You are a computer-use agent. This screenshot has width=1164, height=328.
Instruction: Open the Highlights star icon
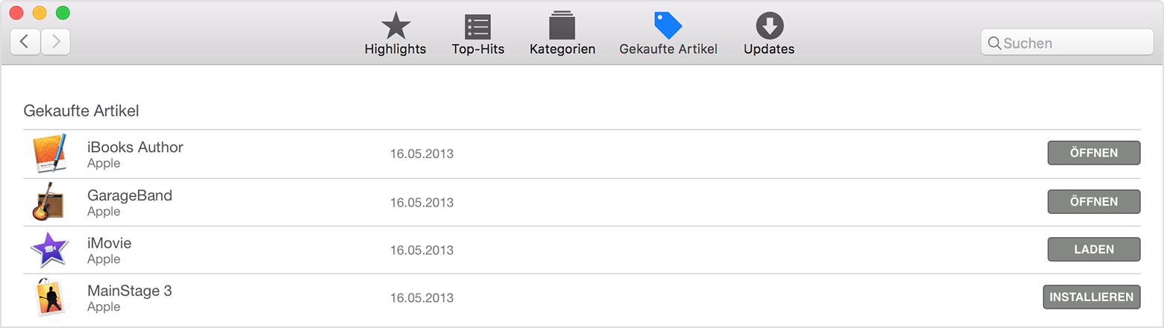(395, 26)
